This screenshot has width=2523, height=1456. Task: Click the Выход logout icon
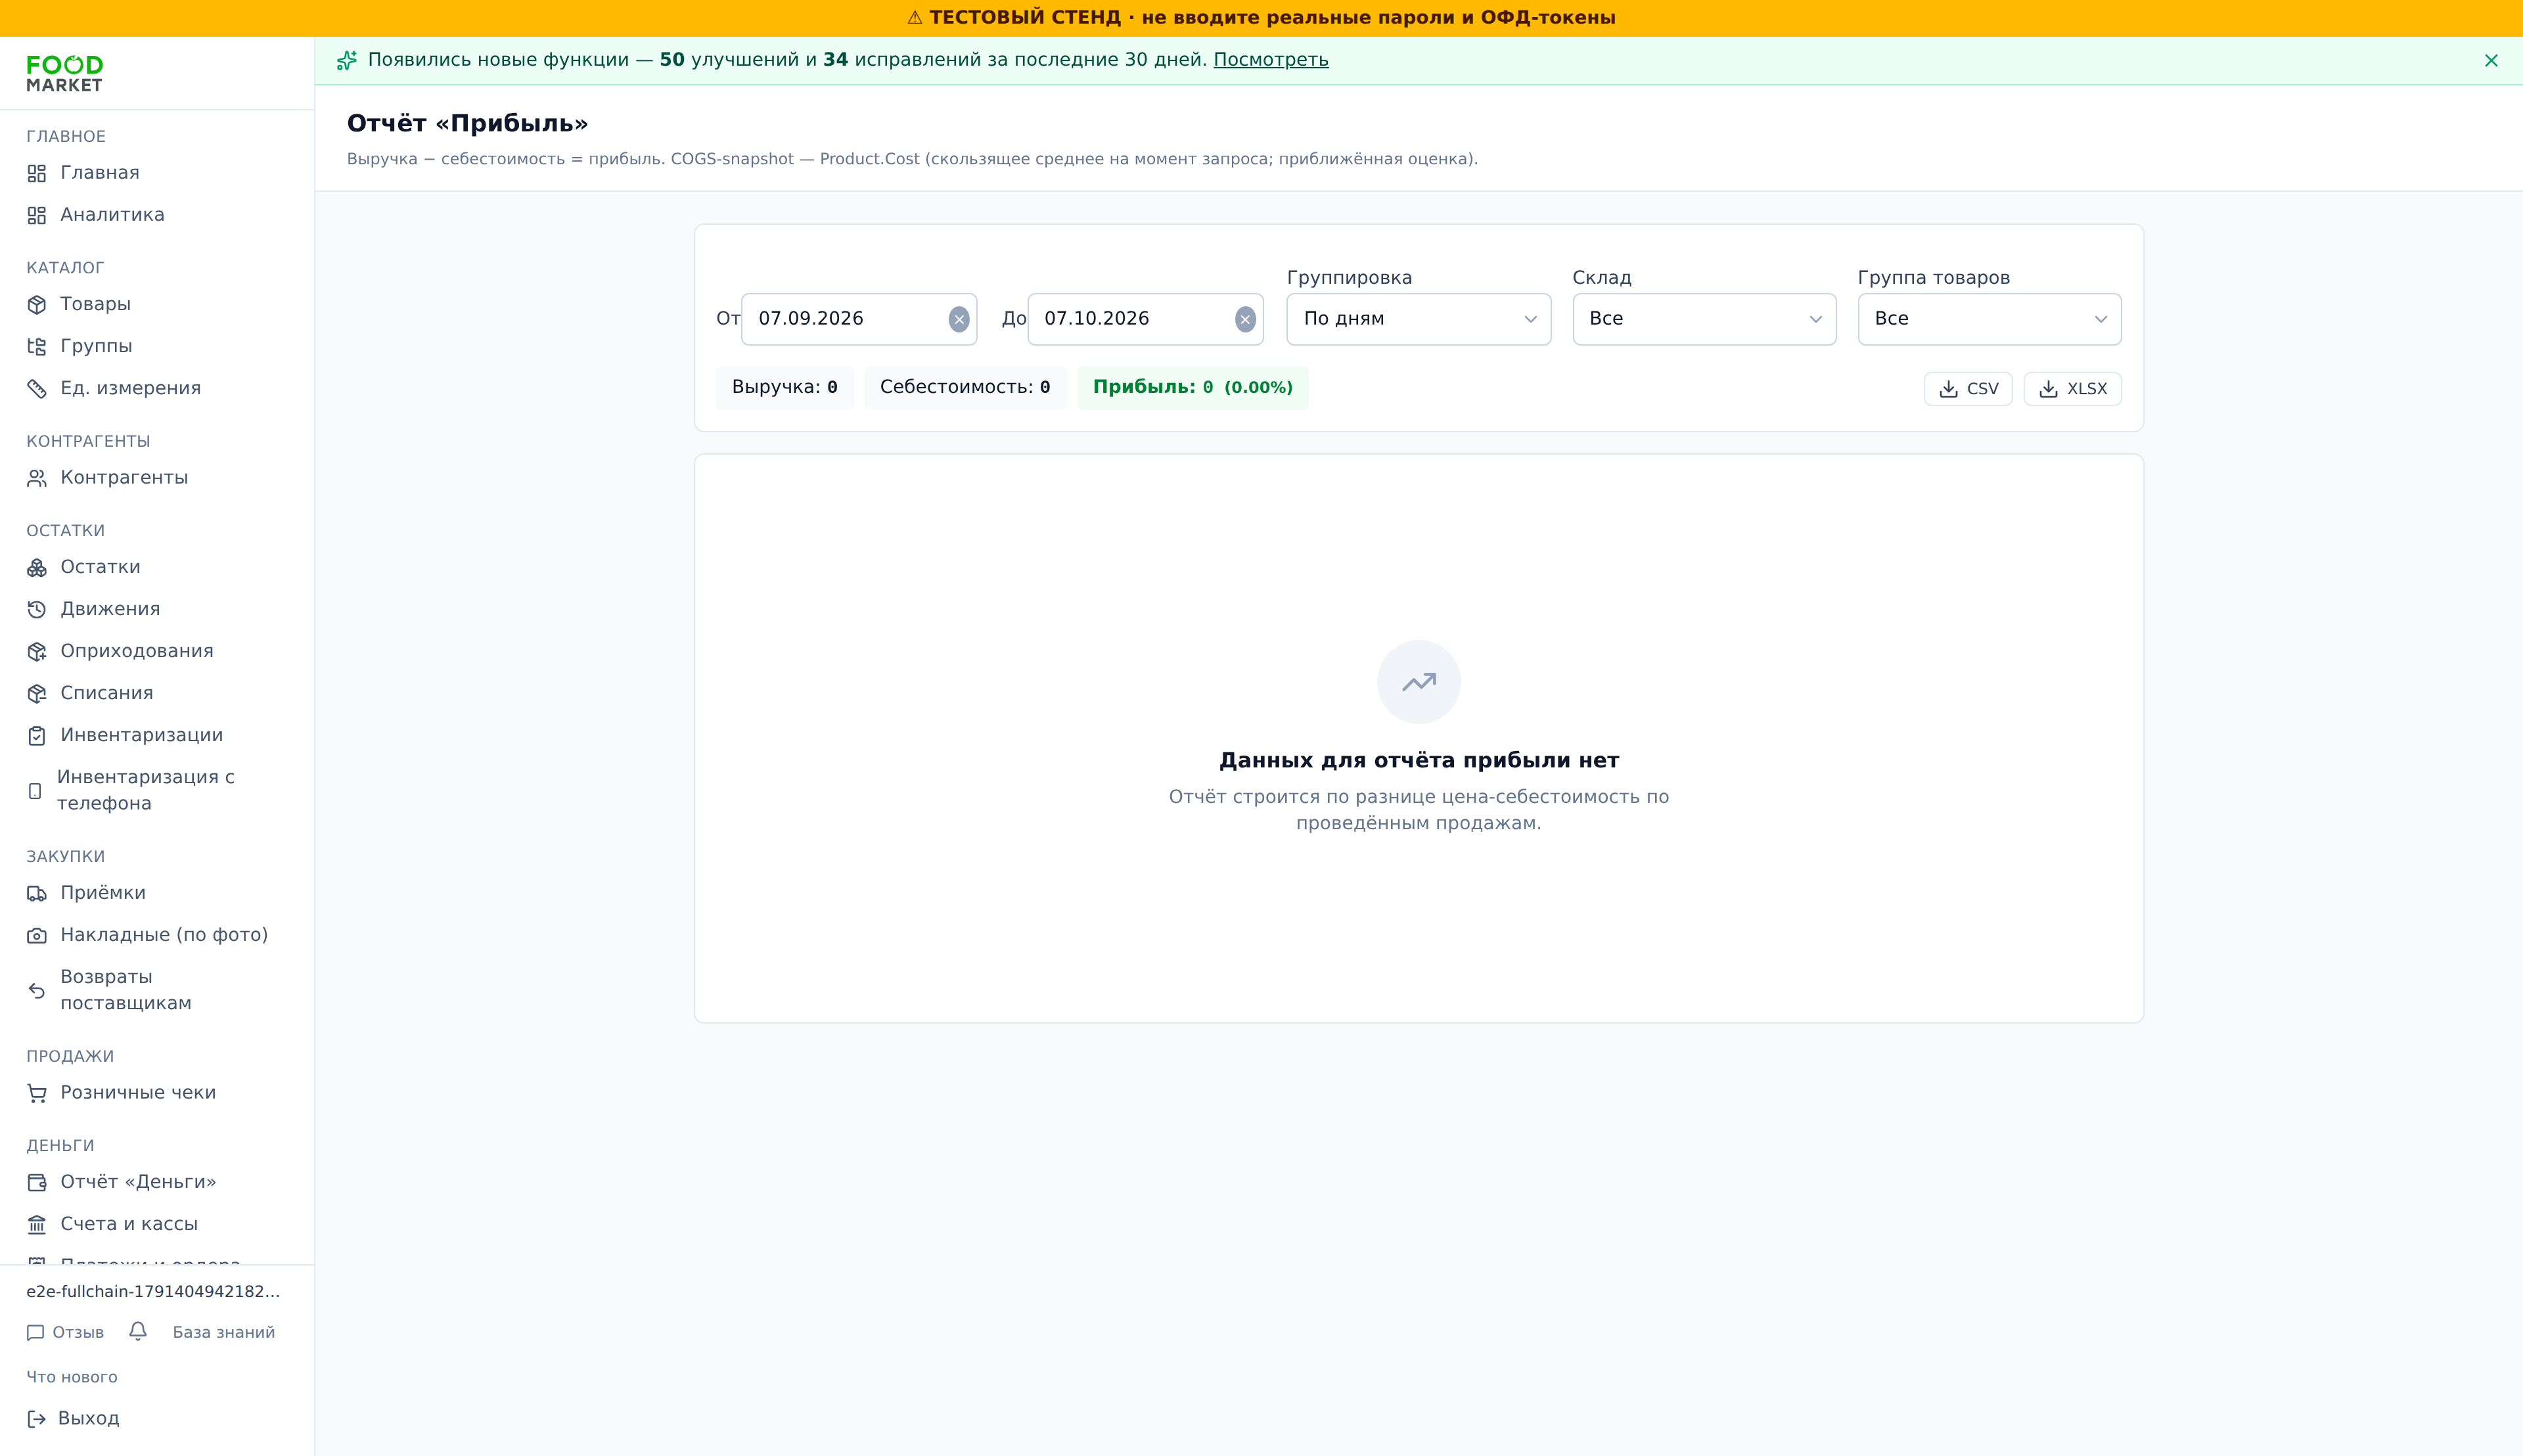click(x=36, y=1419)
